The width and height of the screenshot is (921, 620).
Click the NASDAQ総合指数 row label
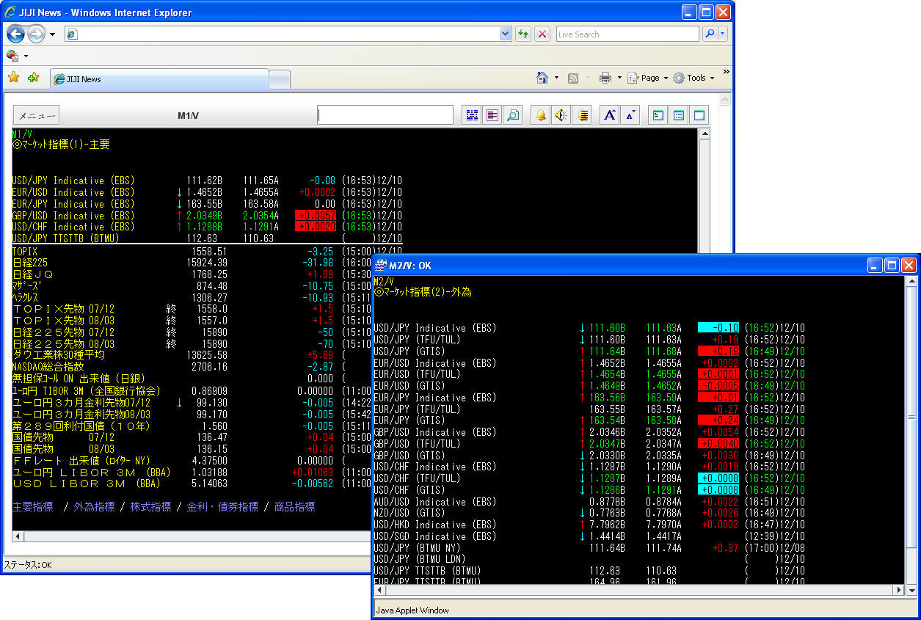pos(48,367)
